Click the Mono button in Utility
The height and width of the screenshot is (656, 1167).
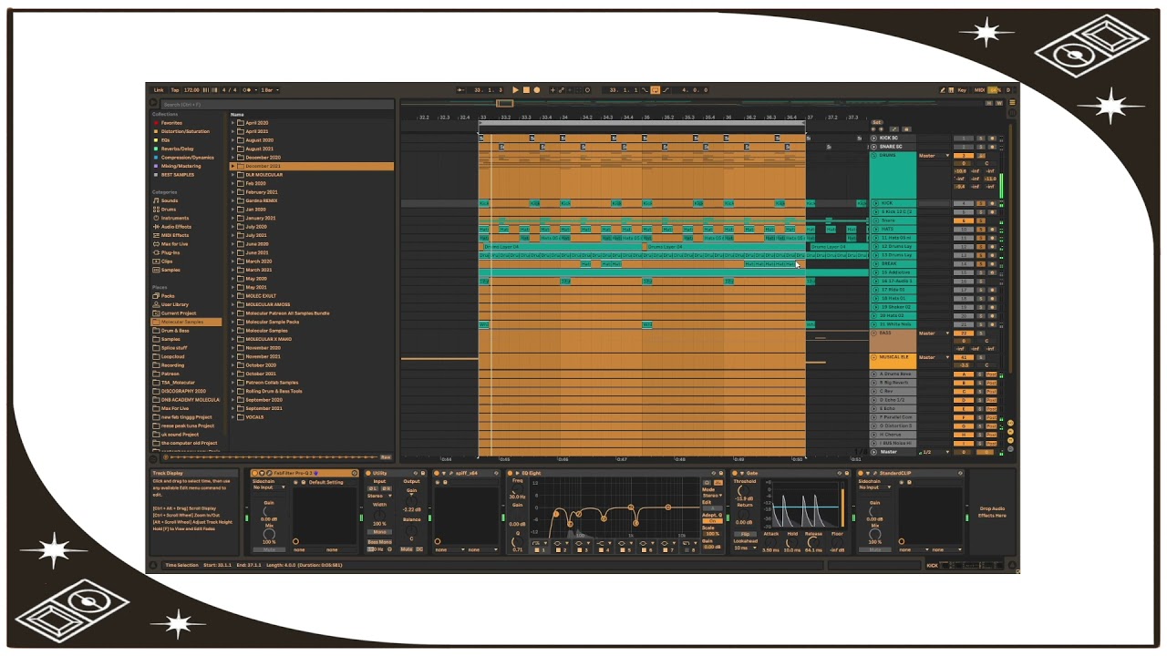pos(379,532)
